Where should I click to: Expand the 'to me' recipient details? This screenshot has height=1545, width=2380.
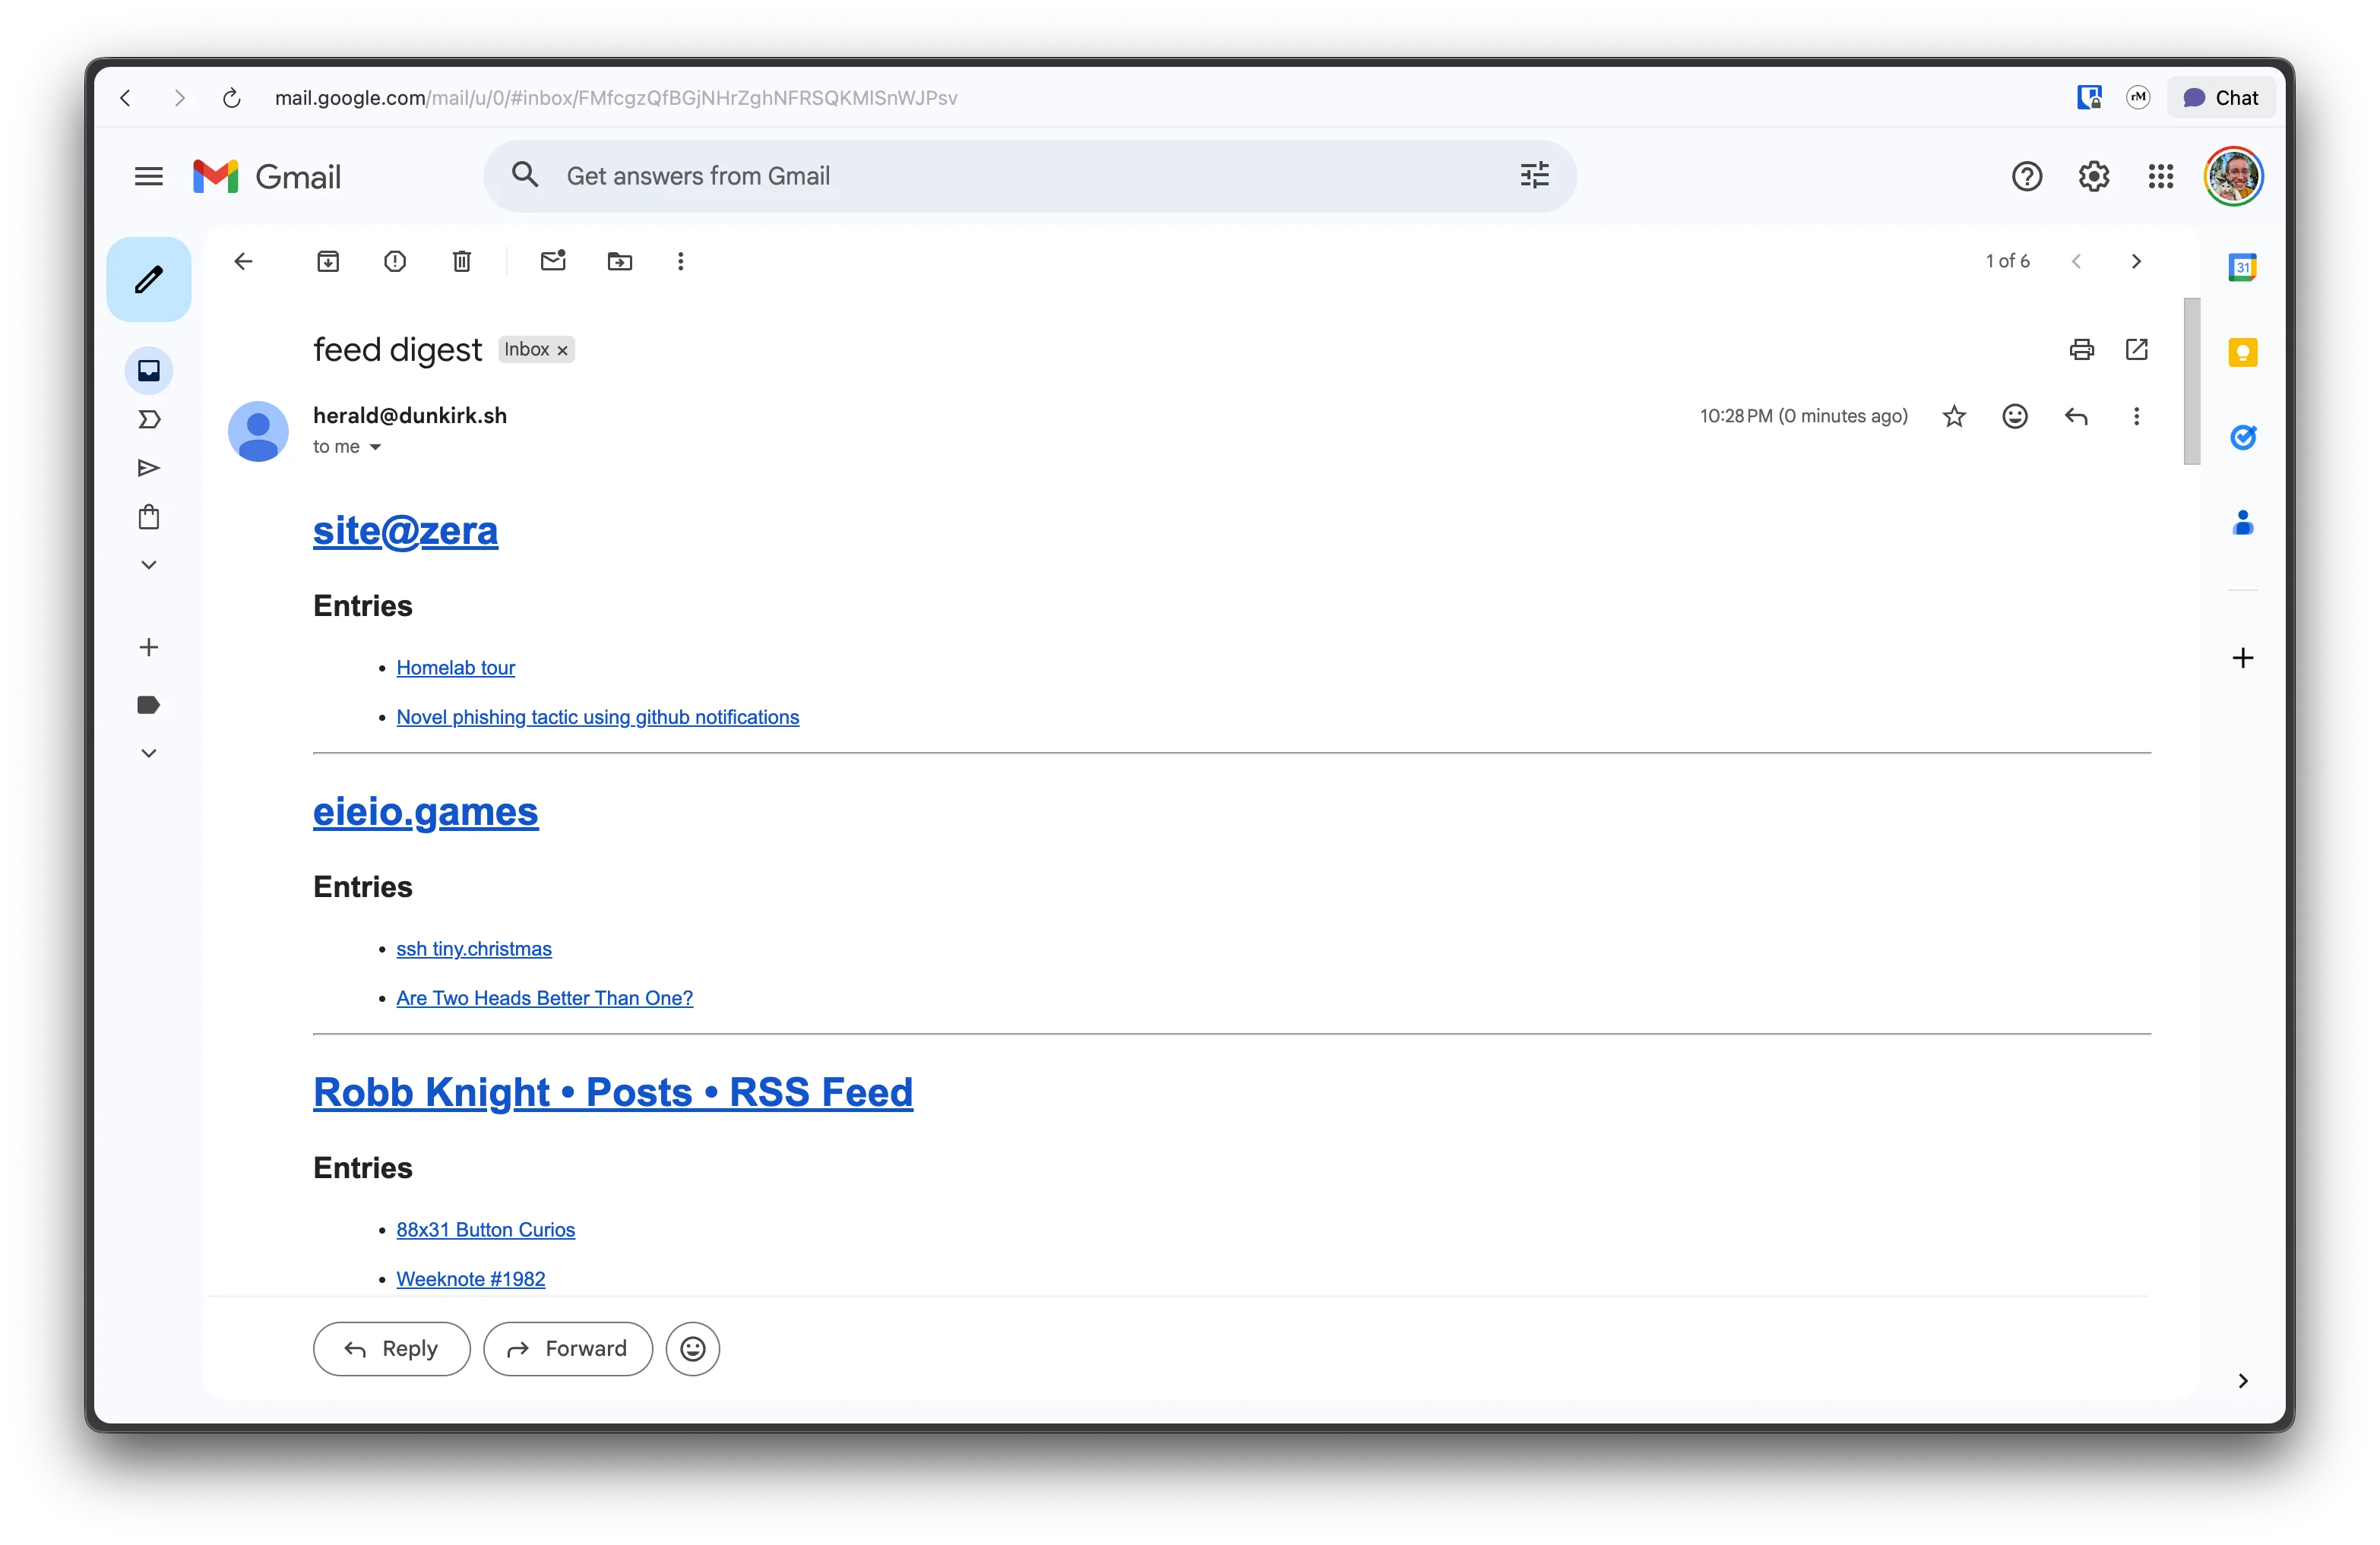coord(376,447)
